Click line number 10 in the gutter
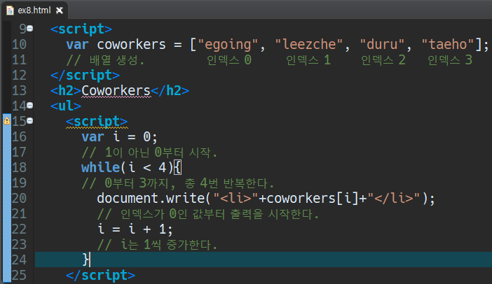 pyautogui.click(x=19, y=45)
